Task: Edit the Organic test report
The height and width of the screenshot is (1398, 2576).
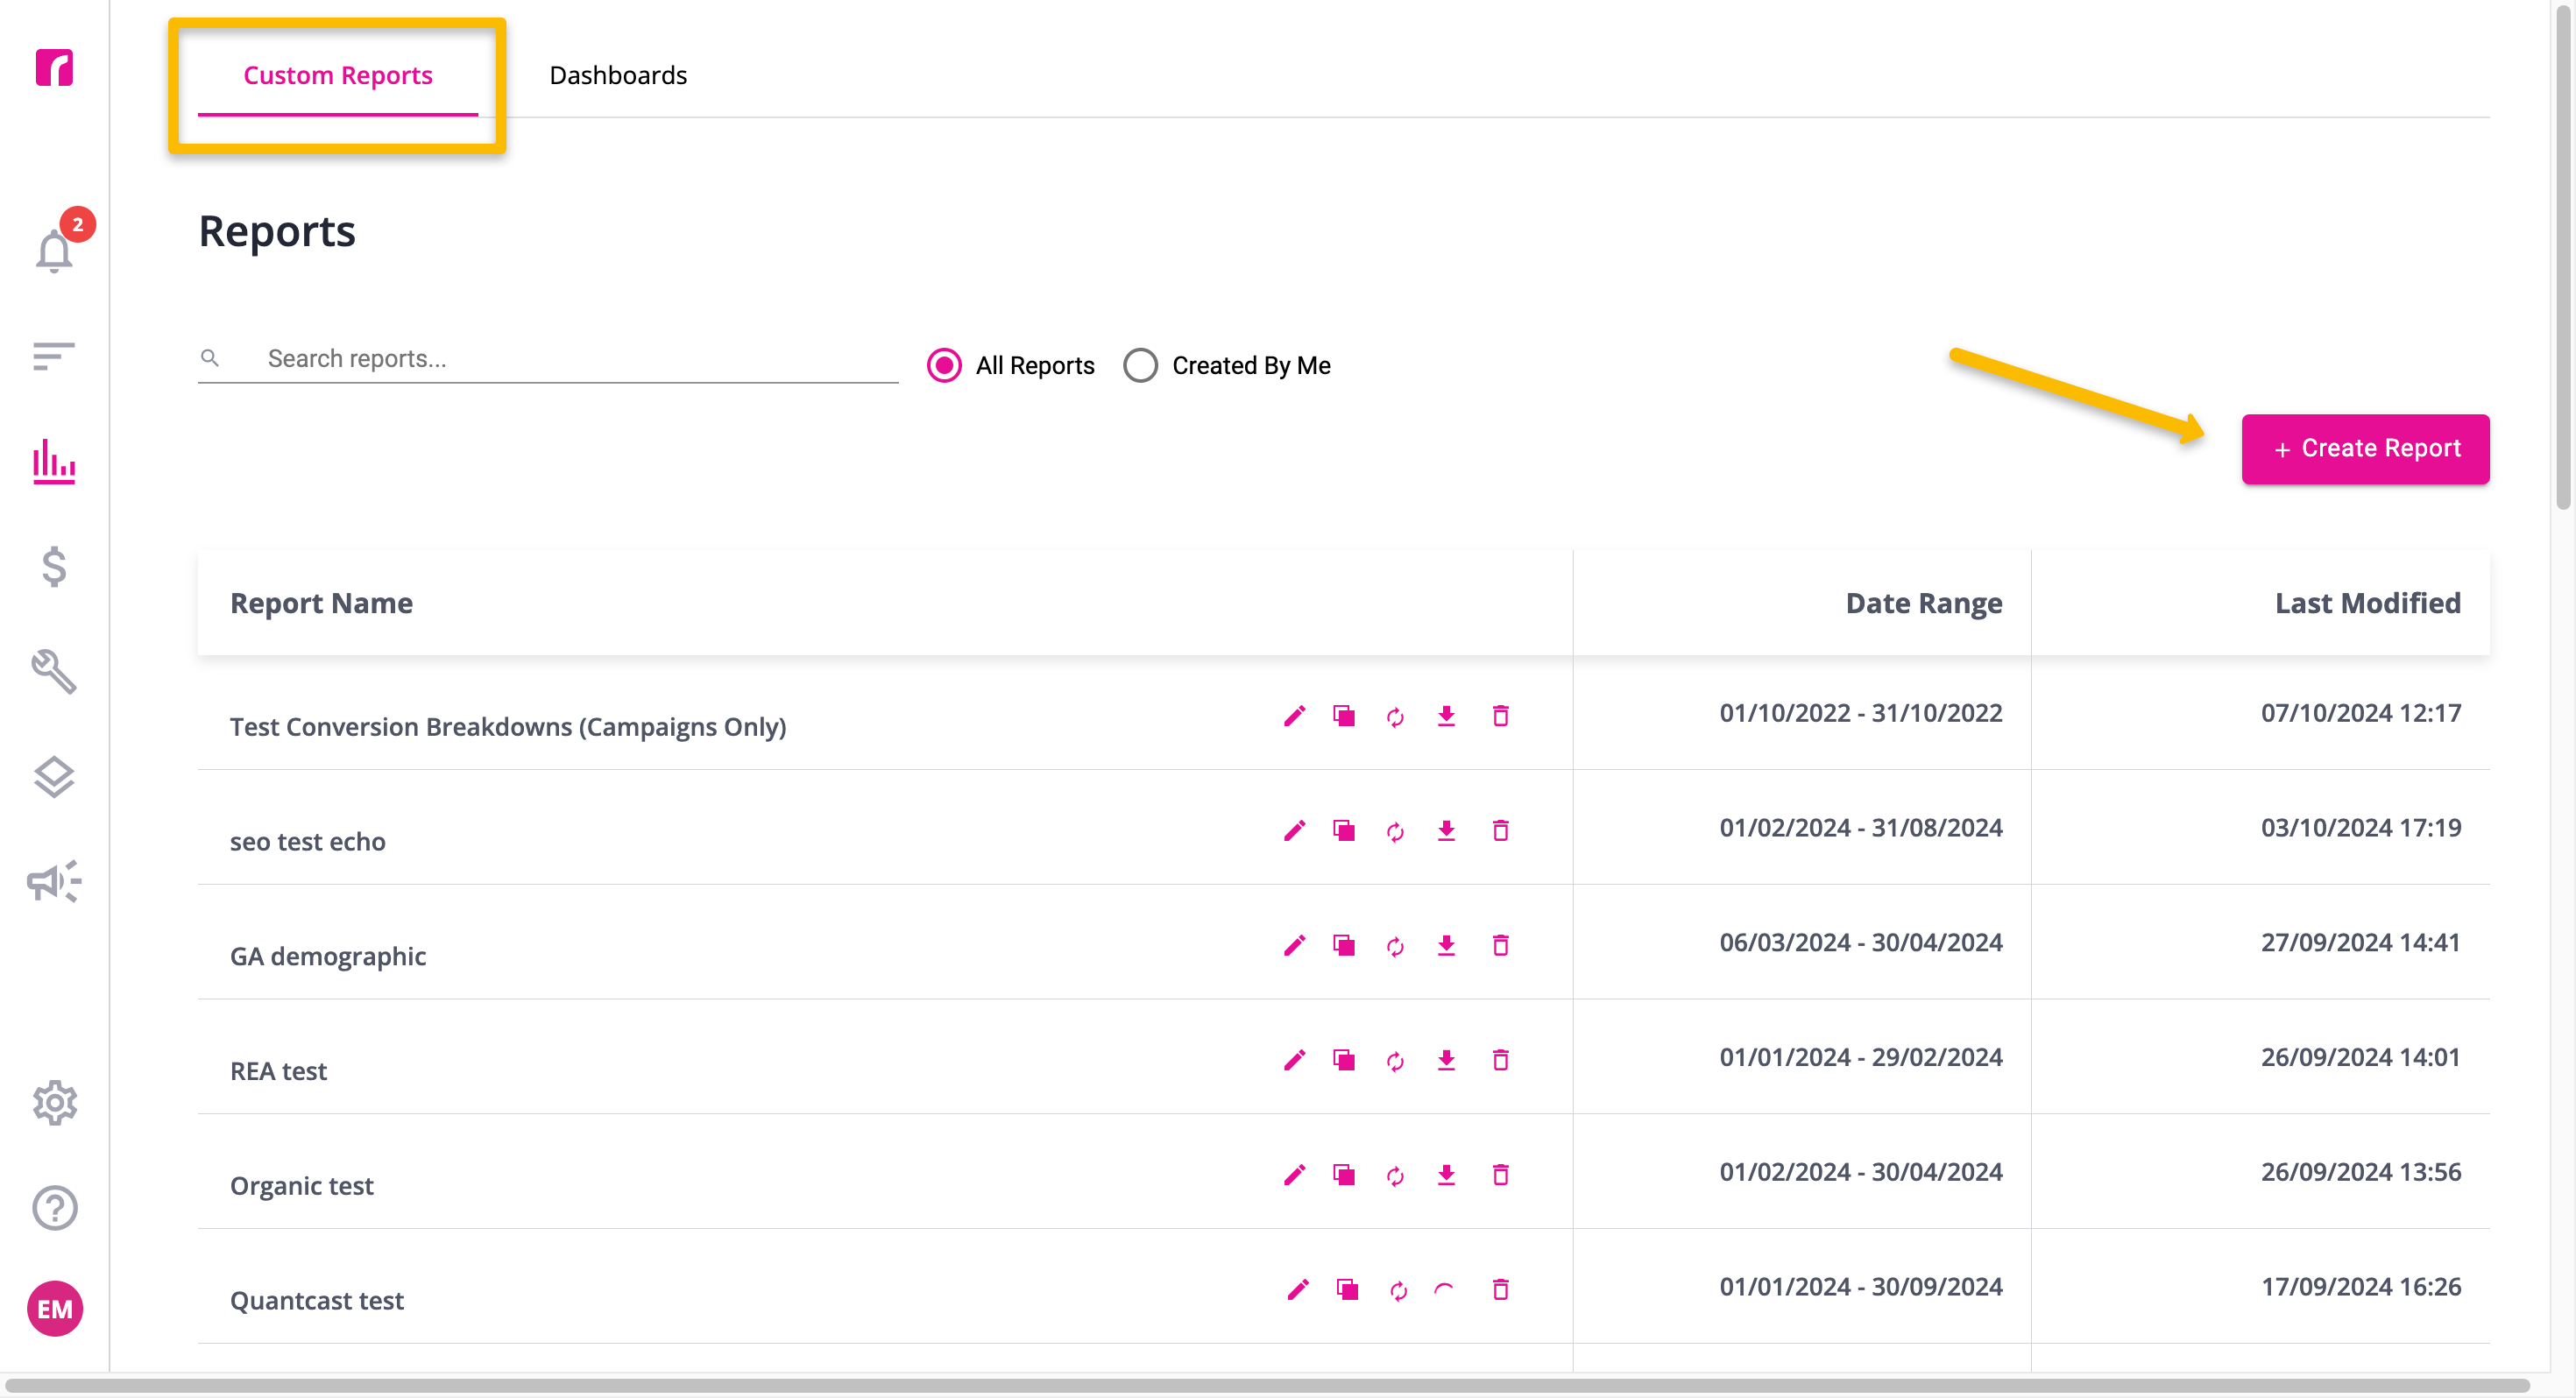Action: click(1294, 1175)
